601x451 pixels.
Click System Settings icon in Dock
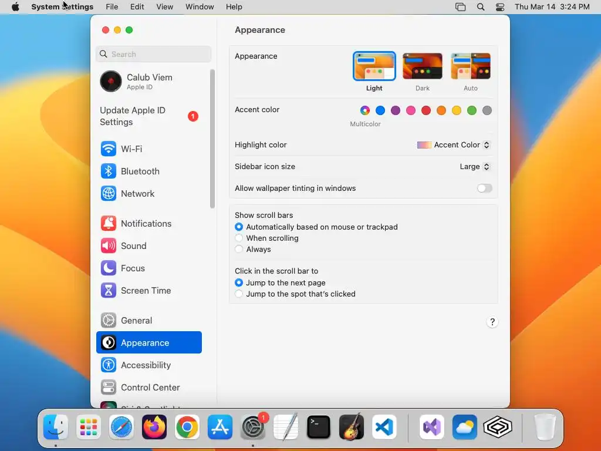(253, 427)
